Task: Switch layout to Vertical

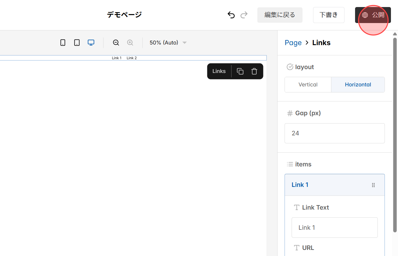Action: [308, 84]
